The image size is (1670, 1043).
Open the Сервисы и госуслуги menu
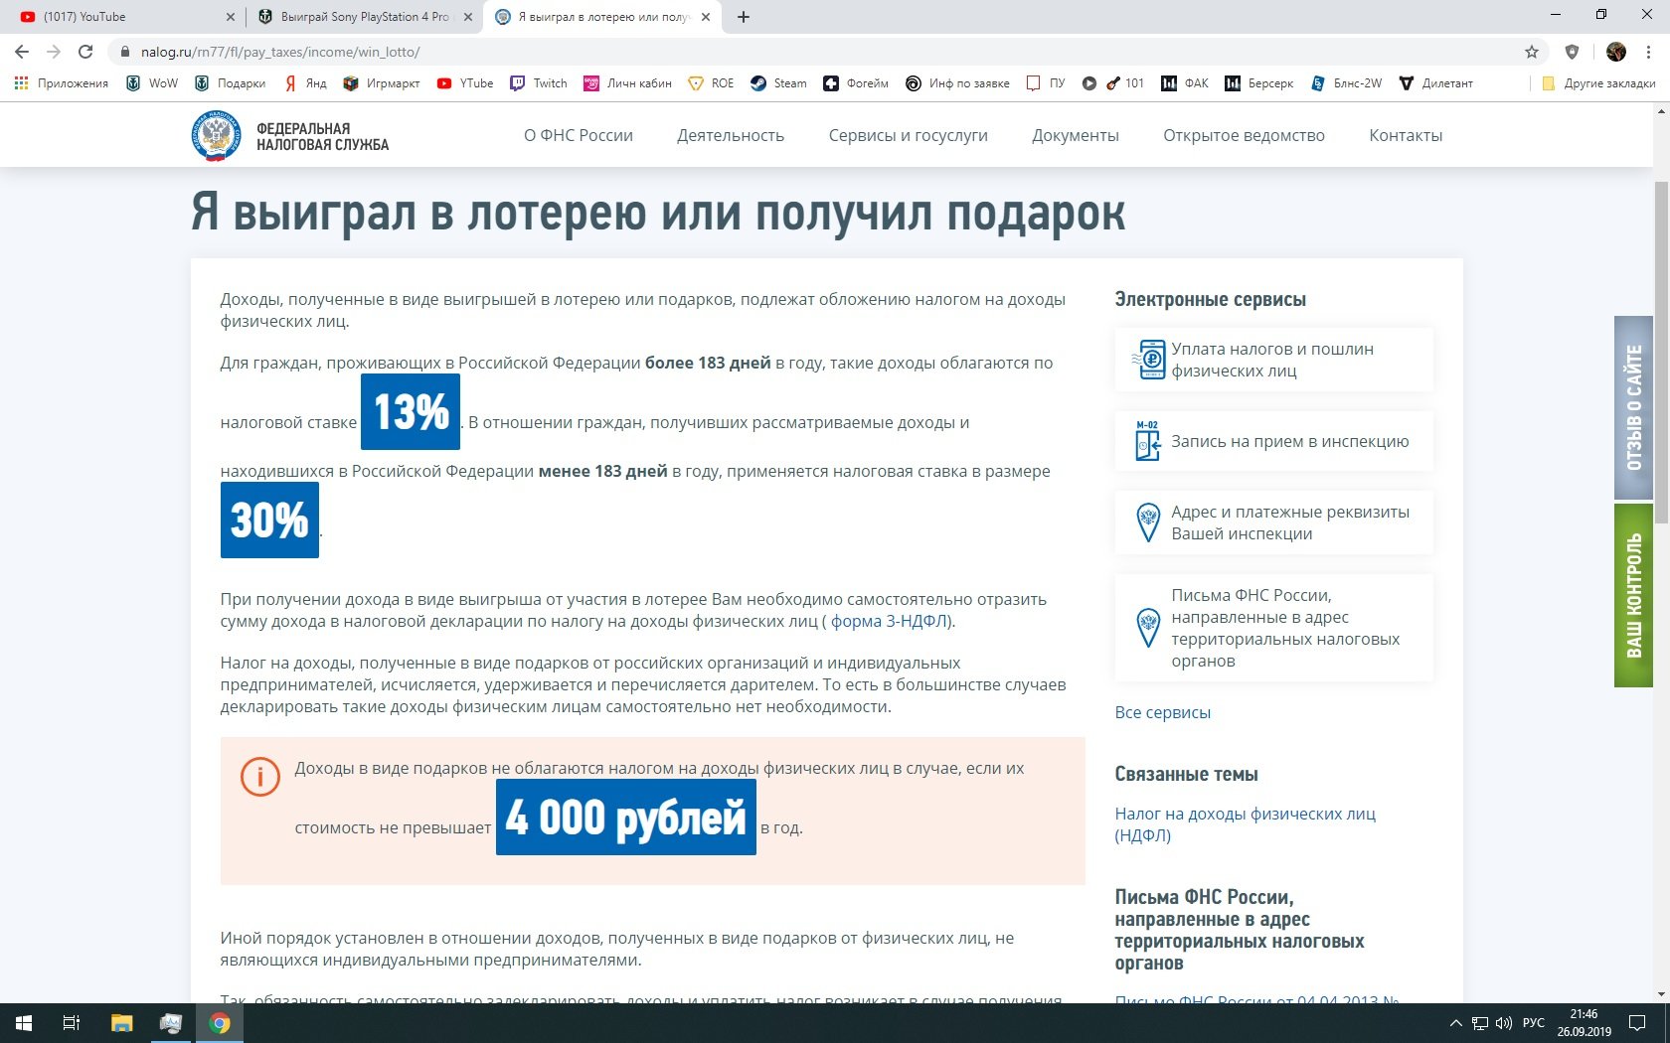[909, 136]
